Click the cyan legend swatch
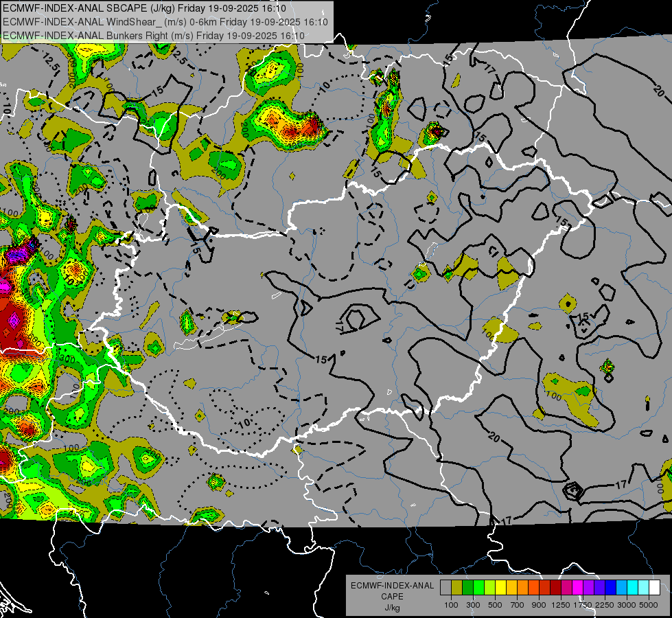672x618 pixels. tap(633, 587)
